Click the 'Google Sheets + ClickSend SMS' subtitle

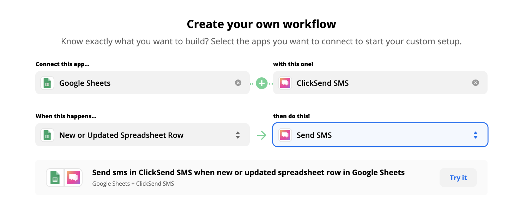click(133, 184)
